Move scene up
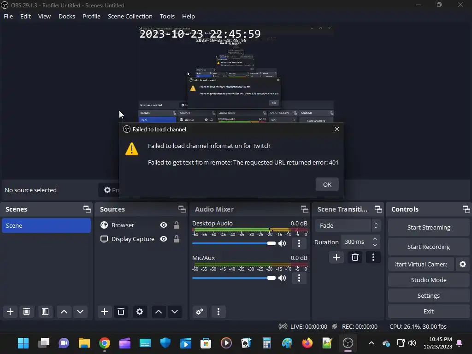The height and width of the screenshot is (354, 472). [x=64, y=312]
